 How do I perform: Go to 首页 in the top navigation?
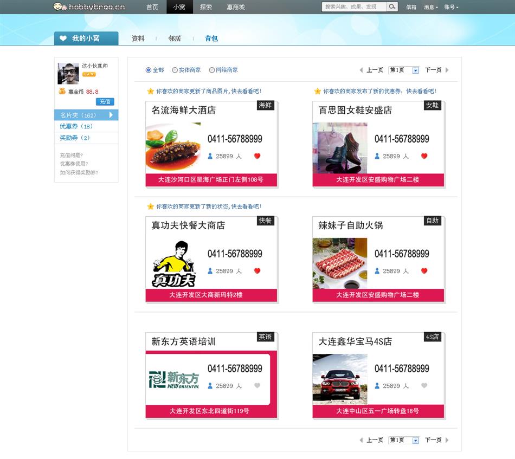pos(152,7)
